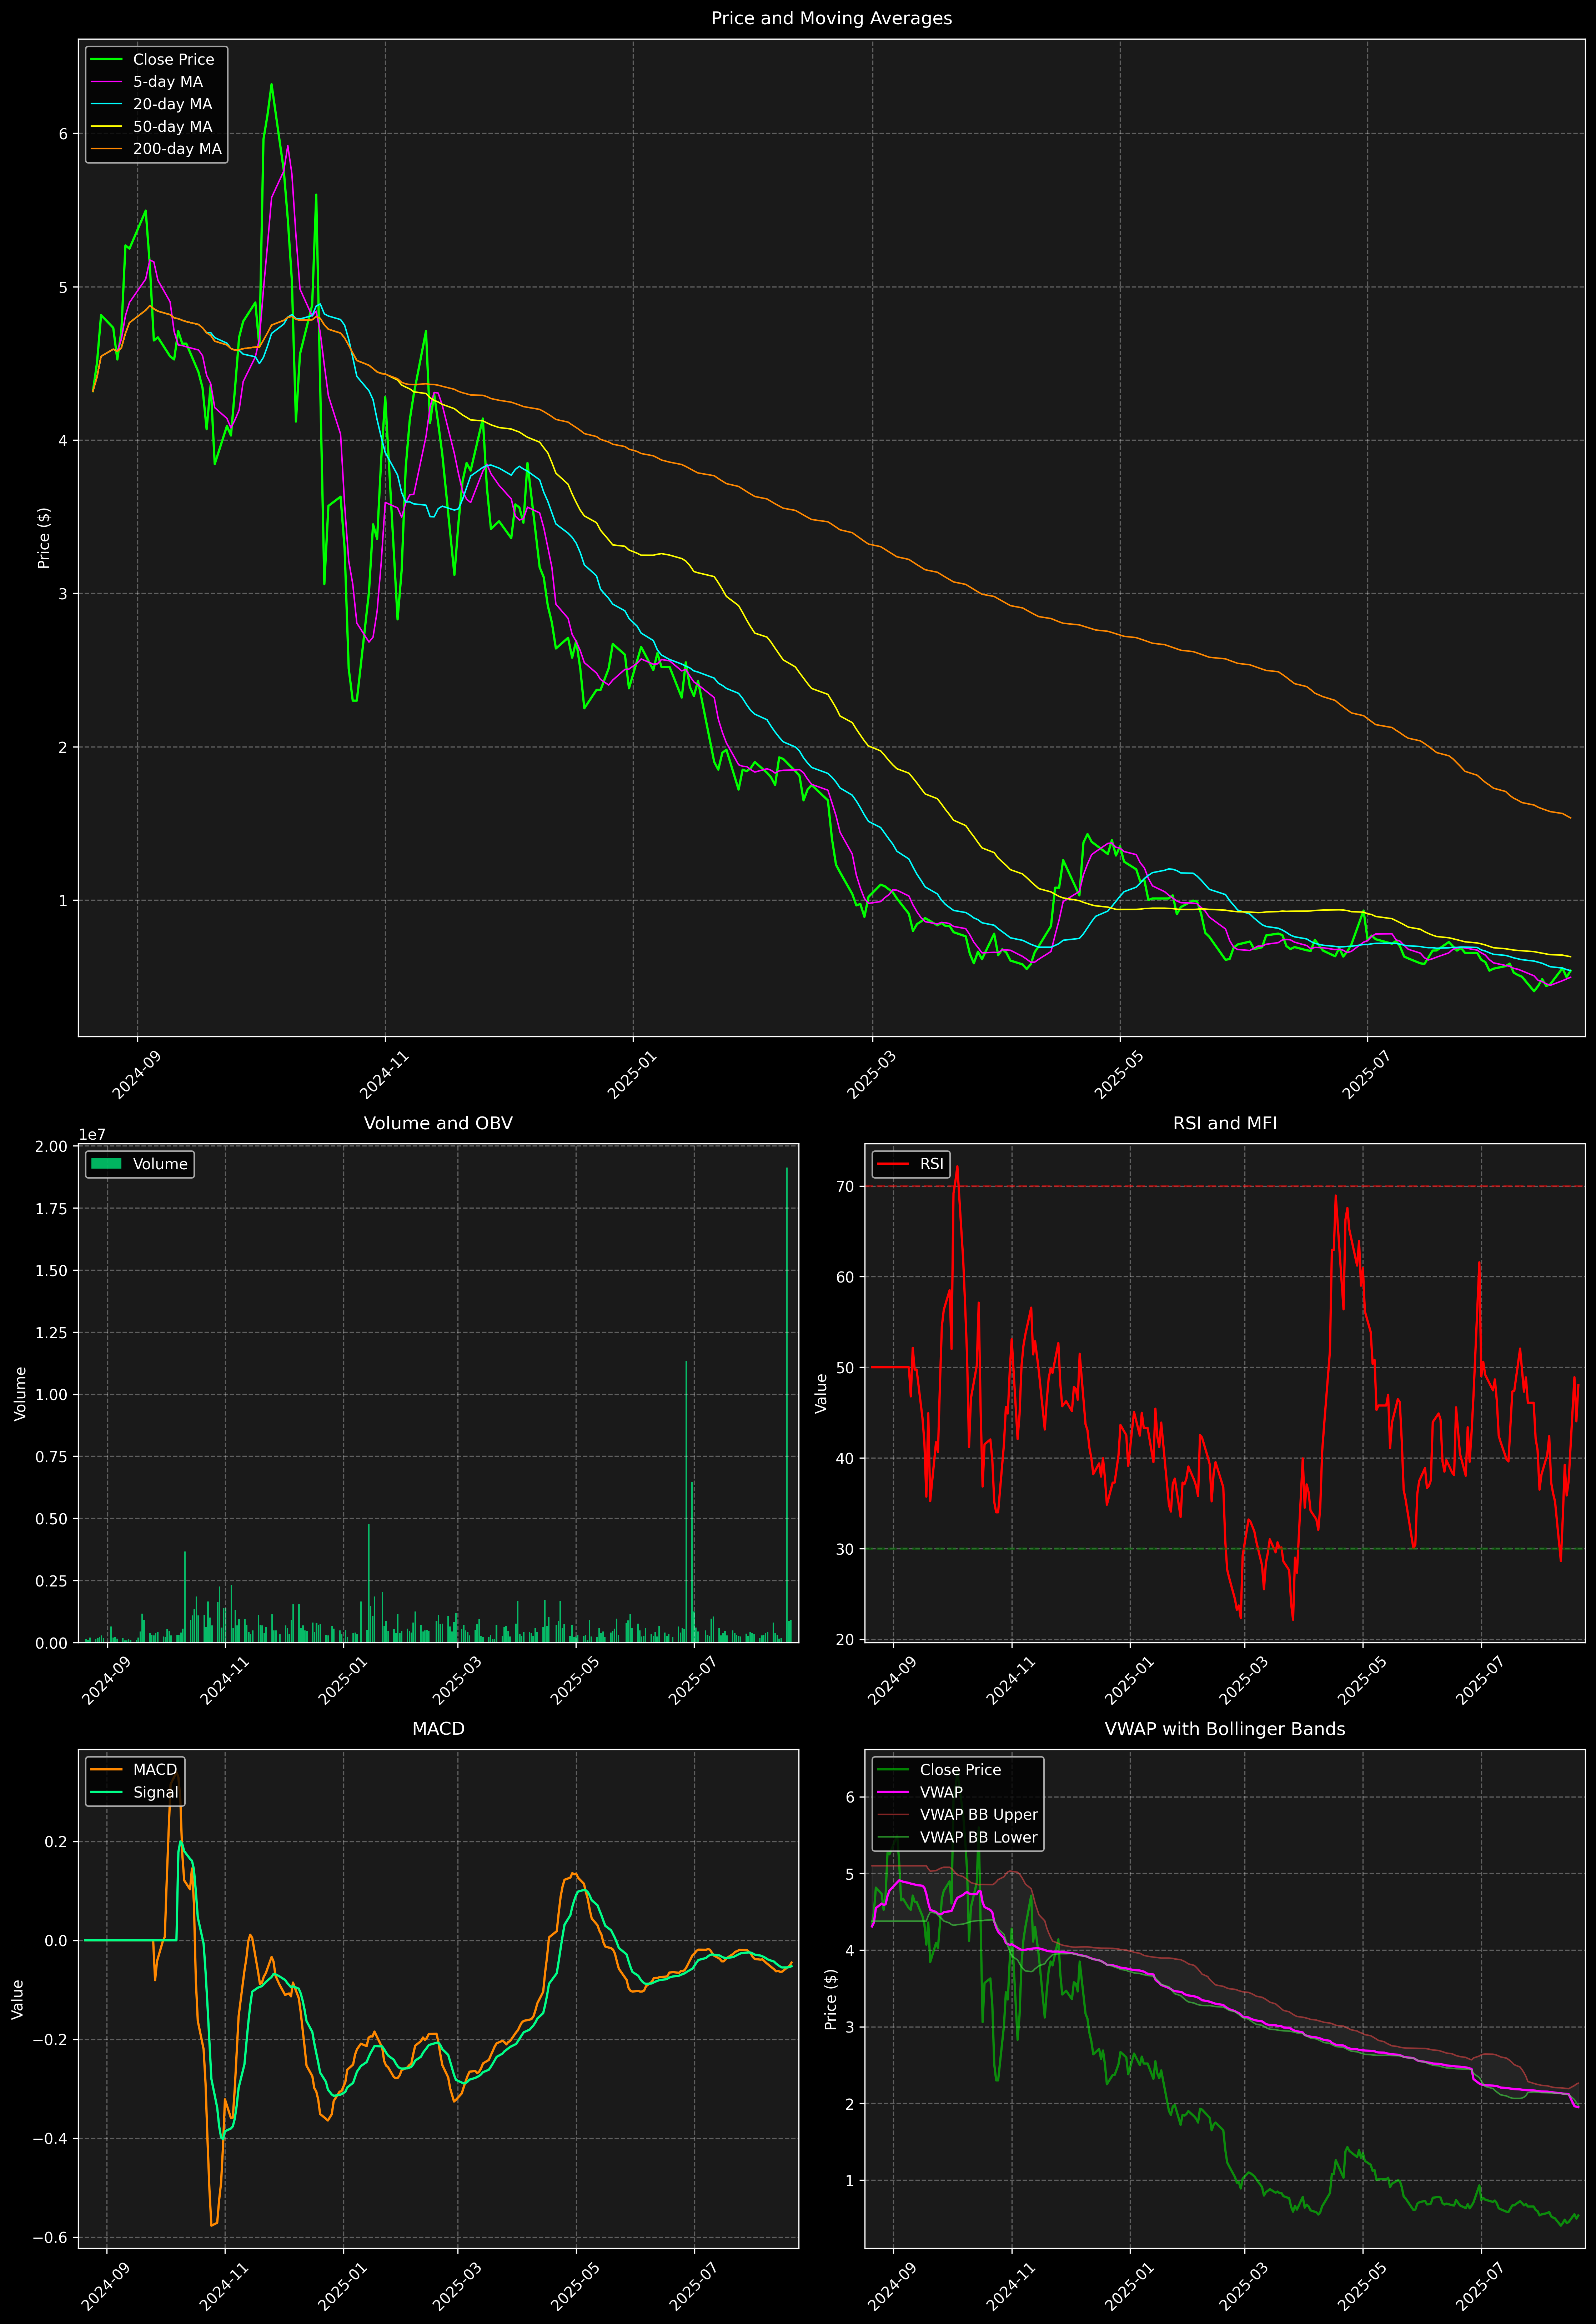
Task: Click the 2025-03 tick label on the top price chart
Action: pyautogui.click(x=870, y=1075)
